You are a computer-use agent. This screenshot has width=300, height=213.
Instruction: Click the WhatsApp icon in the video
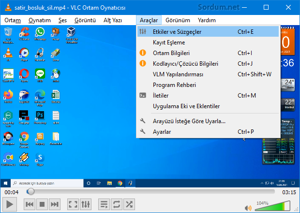[x=40, y=32]
